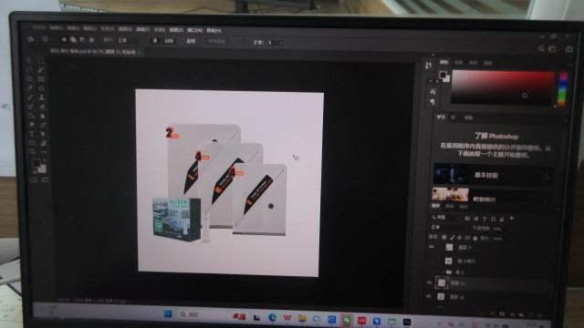Filter layers by type layers icon
The width and height of the screenshot is (584, 328).
485,219
